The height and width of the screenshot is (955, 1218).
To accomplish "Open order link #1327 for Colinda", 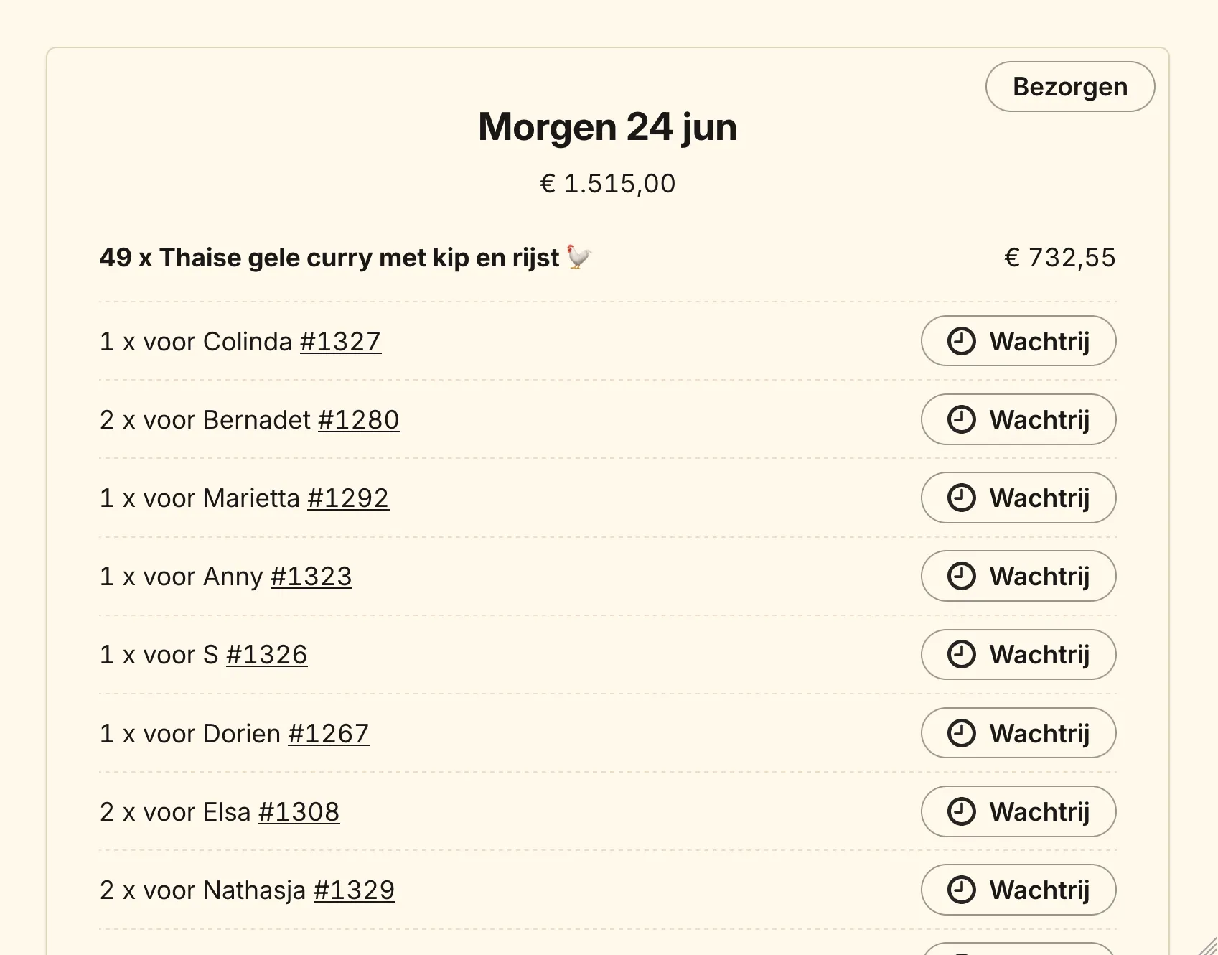I will point(340,342).
